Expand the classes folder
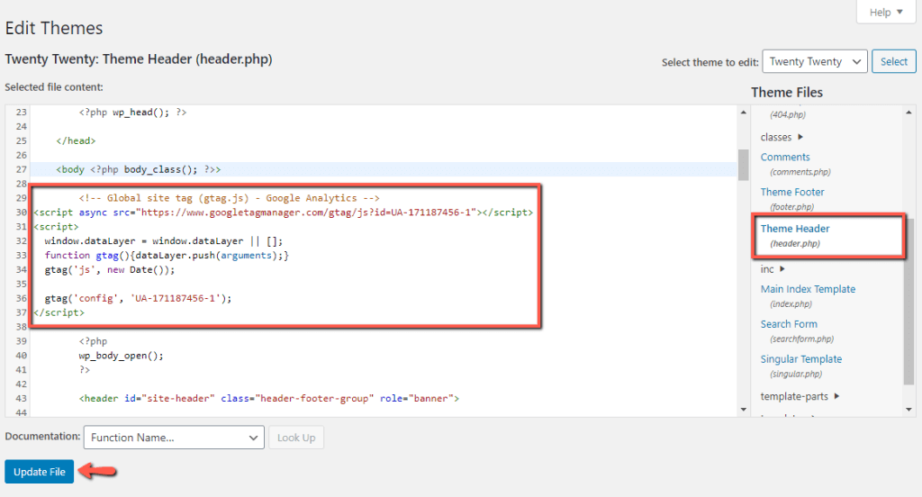 (782, 137)
